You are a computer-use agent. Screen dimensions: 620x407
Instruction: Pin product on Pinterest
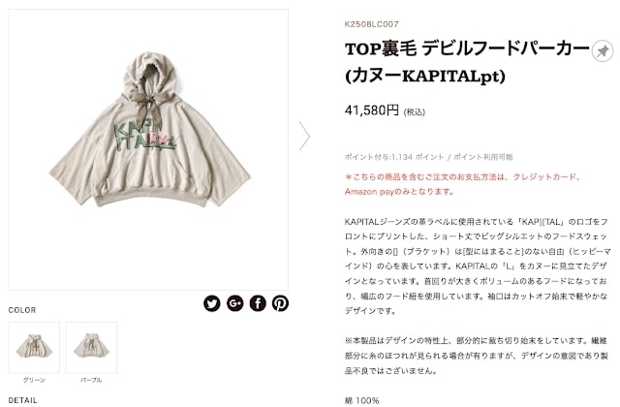[280, 303]
